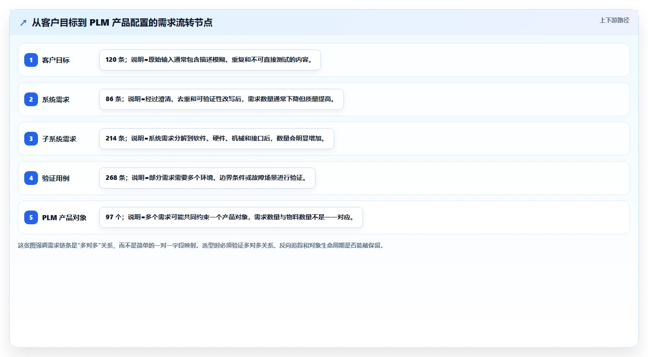Click the number 4 step badge
648x357 pixels.
[x=31, y=178]
